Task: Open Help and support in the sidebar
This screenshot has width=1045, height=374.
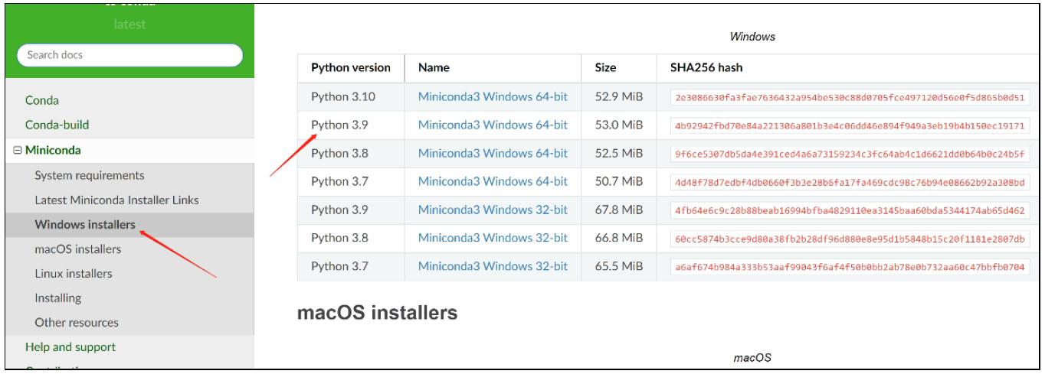Action: [x=70, y=347]
